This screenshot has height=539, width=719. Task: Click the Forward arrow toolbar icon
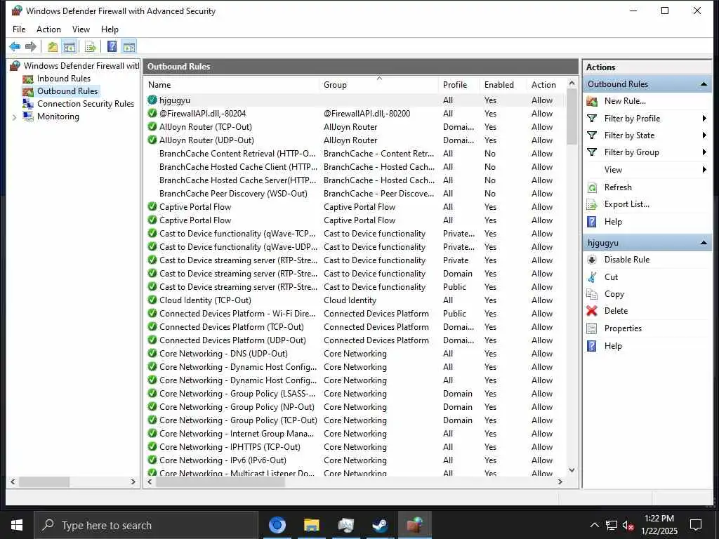click(x=31, y=46)
